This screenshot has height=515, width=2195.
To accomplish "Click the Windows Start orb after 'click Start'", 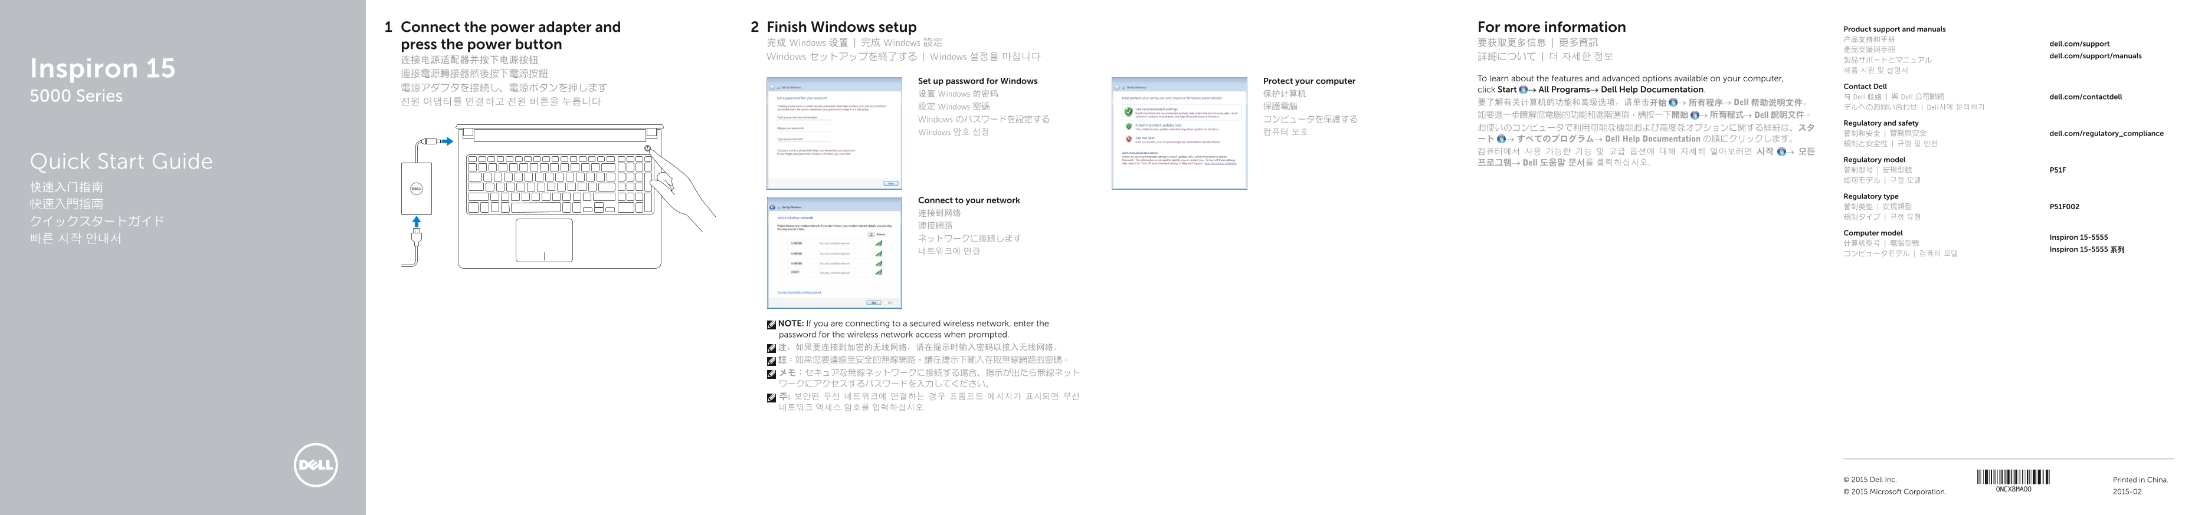I will pyautogui.click(x=1523, y=90).
